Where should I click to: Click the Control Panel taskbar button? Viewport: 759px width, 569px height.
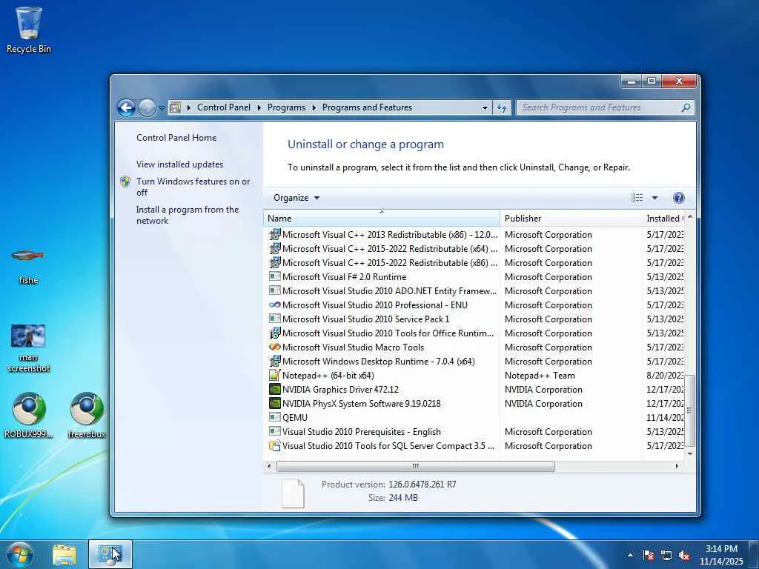(x=110, y=555)
